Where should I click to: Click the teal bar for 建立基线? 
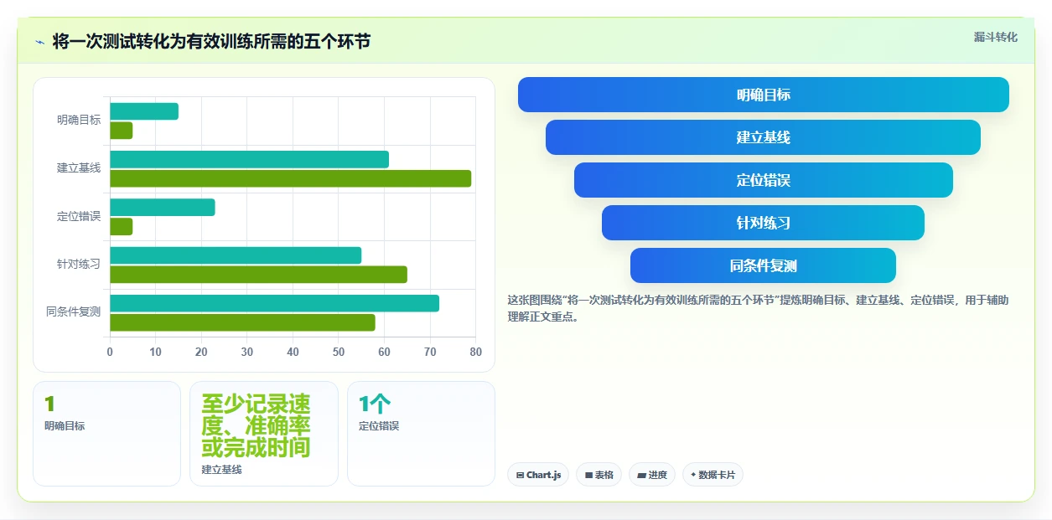click(250, 159)
